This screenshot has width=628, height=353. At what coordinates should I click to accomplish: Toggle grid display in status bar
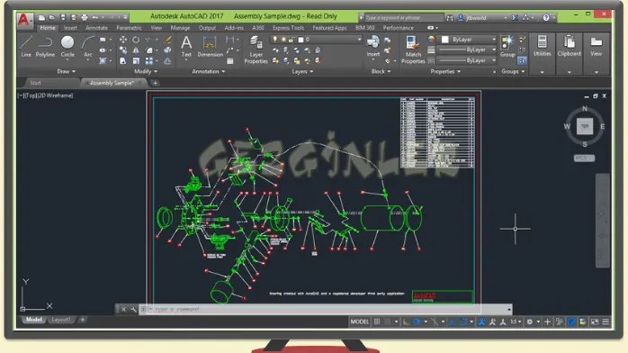tap(377, 321)
